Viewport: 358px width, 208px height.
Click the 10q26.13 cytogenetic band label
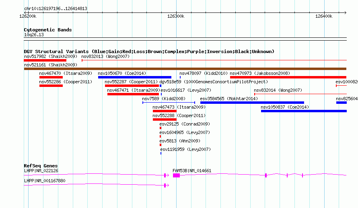pyautogui.click(x=34, y=35)
